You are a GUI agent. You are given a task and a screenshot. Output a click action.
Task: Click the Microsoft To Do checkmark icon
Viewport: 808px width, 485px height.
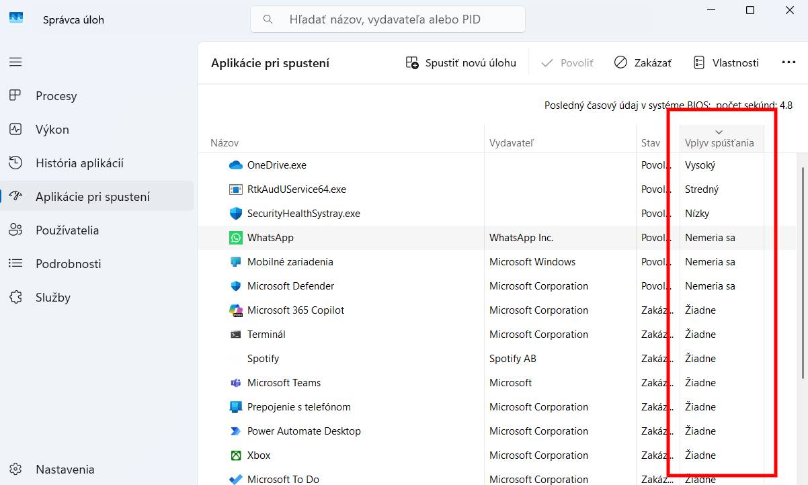coord(235,479)
